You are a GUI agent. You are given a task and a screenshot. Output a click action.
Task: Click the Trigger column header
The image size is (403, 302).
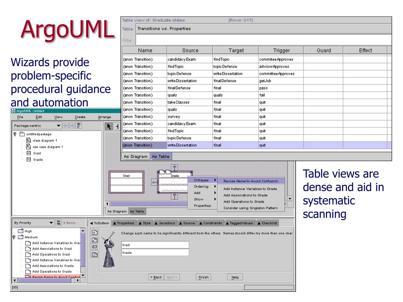click(281, 50)
